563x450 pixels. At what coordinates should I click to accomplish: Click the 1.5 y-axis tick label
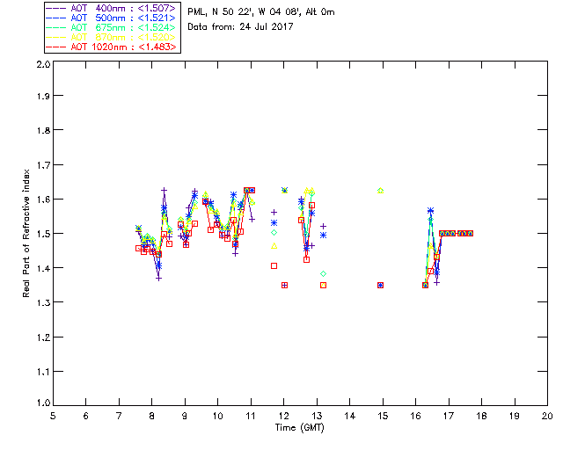pyautogui.click(x=43, y=234)
